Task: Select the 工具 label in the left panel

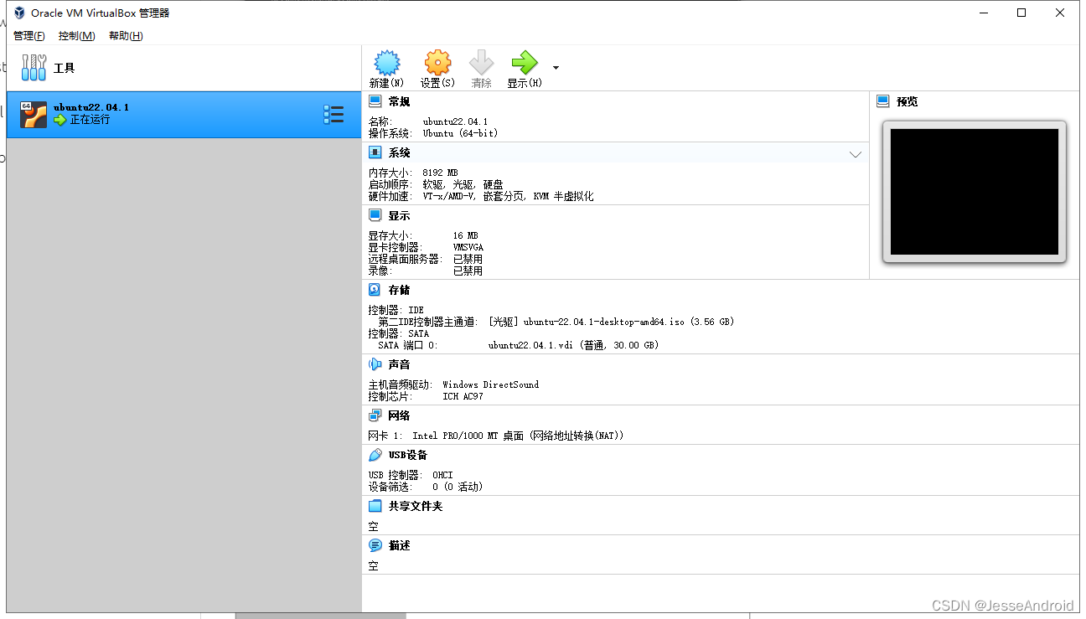Action: point(65,69)
